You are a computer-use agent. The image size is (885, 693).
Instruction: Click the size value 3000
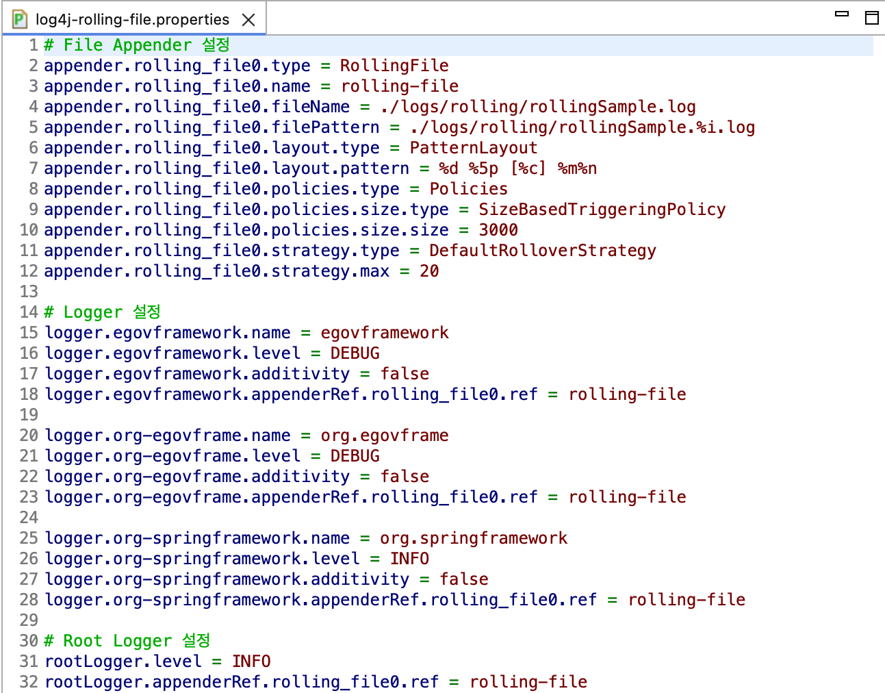498,230
